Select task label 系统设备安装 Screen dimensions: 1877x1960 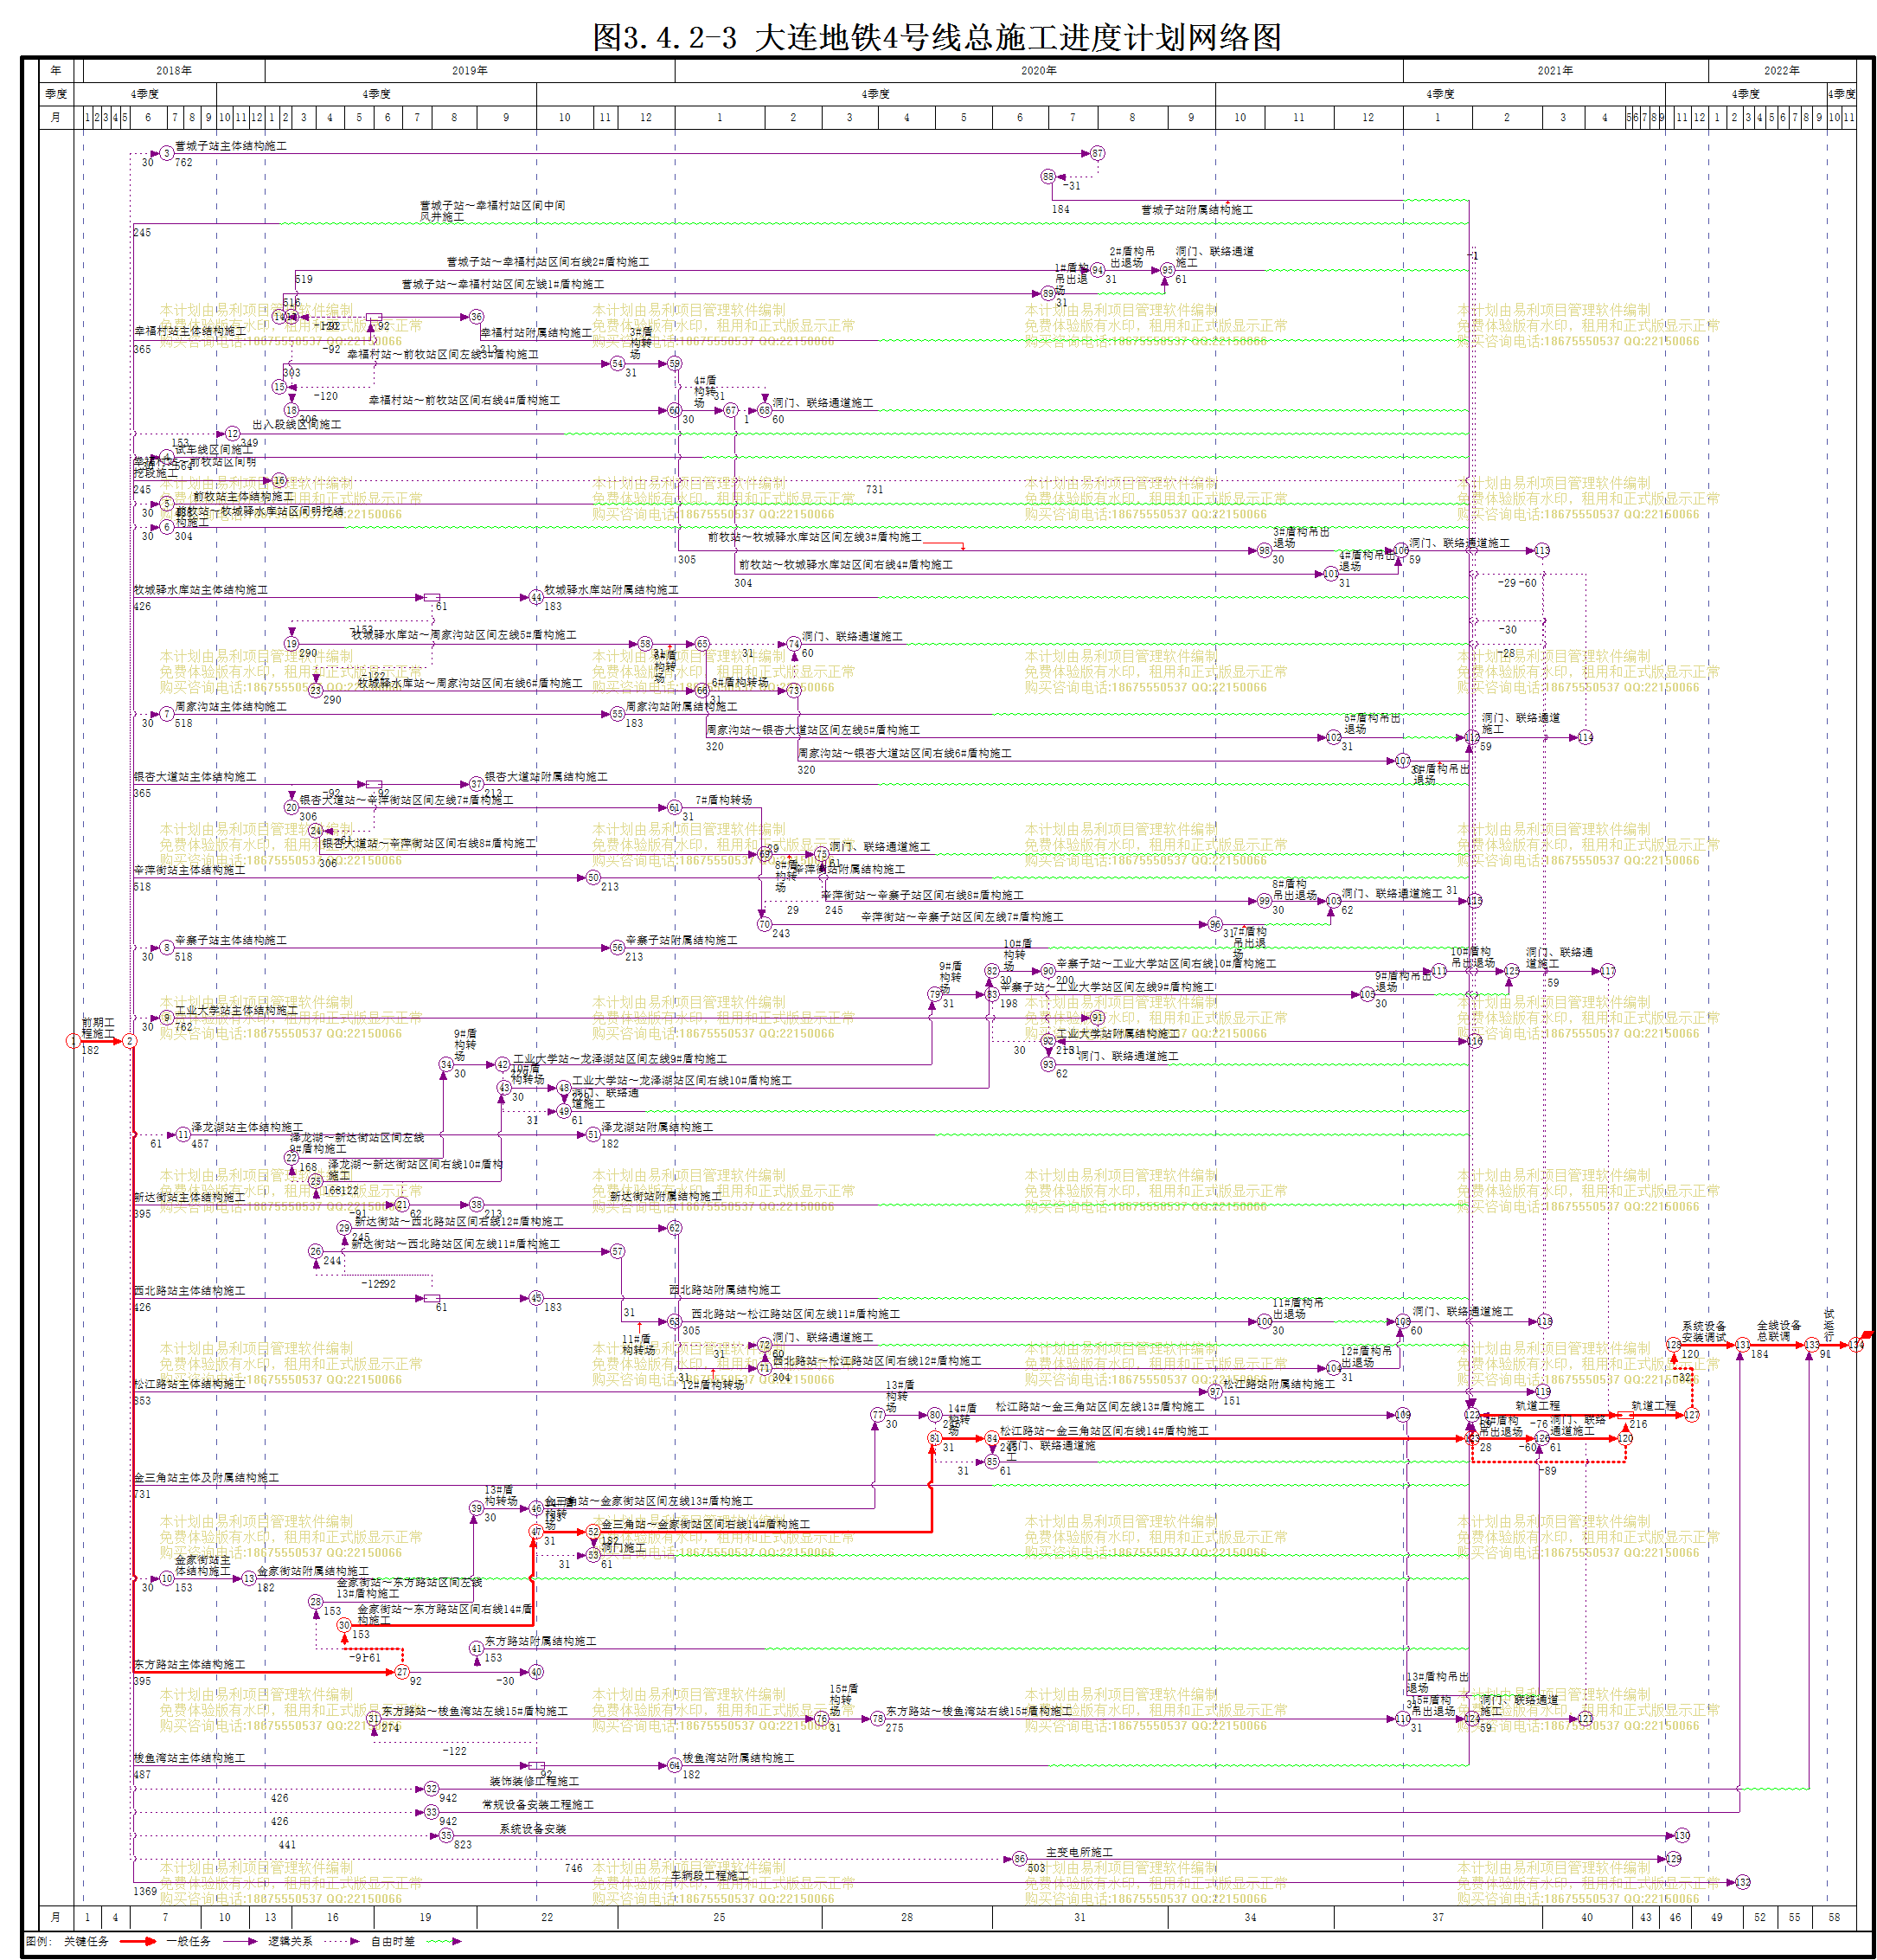click(x=533, y=1829)
